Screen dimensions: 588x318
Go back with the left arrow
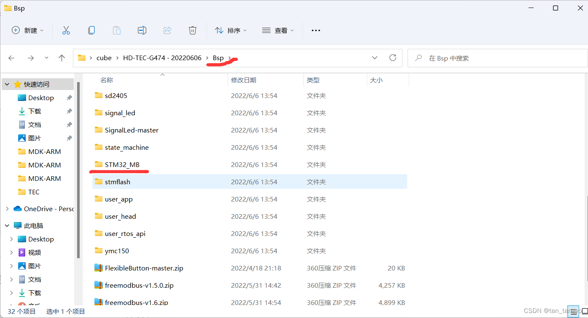[11, 58]
